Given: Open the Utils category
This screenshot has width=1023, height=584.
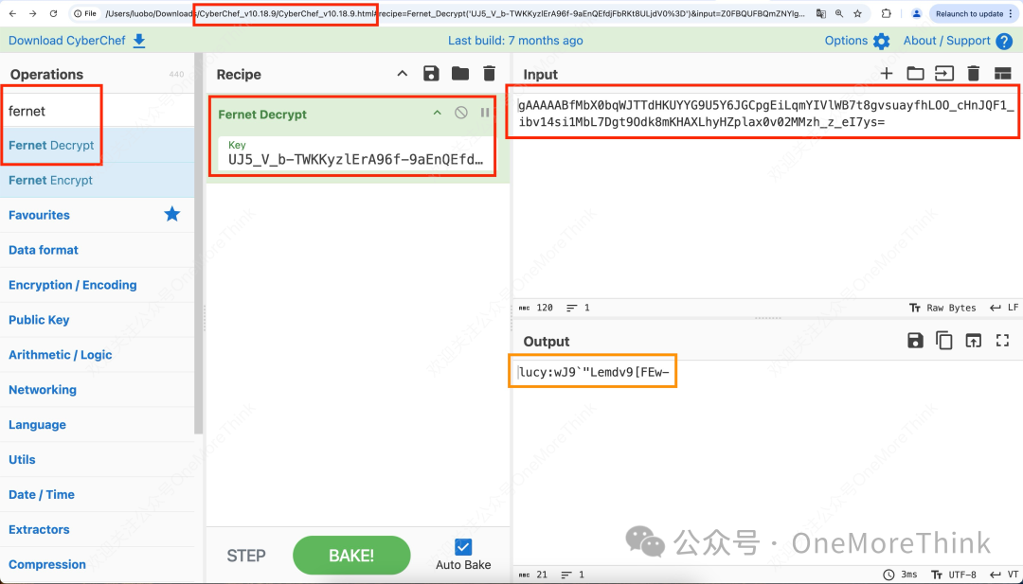Looking at the screenshot, I should click(x=98, y=459).
